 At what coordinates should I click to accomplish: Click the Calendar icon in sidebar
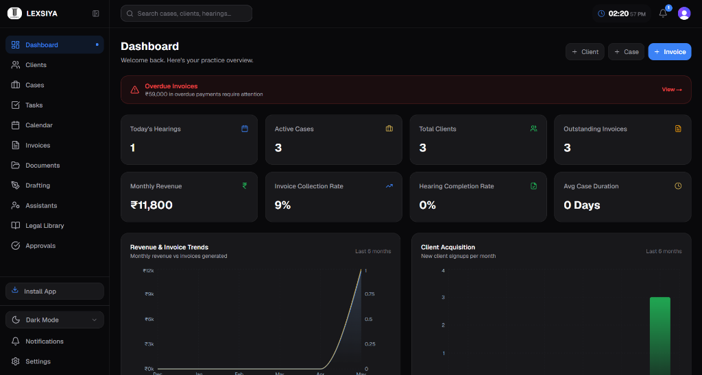coord(16,125)
